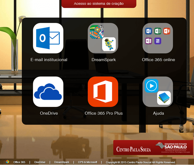Click the OneDrive footer link
Image resolution: width=194 pixels, height=165 pixels.
coord(40,162)
